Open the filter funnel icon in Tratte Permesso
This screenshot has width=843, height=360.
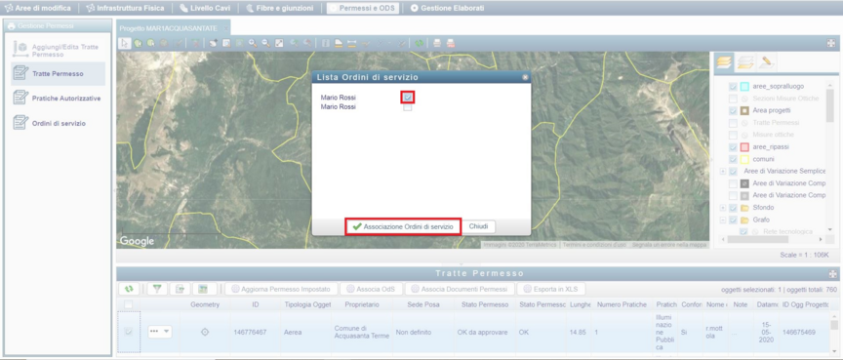(x=157, y=289)
